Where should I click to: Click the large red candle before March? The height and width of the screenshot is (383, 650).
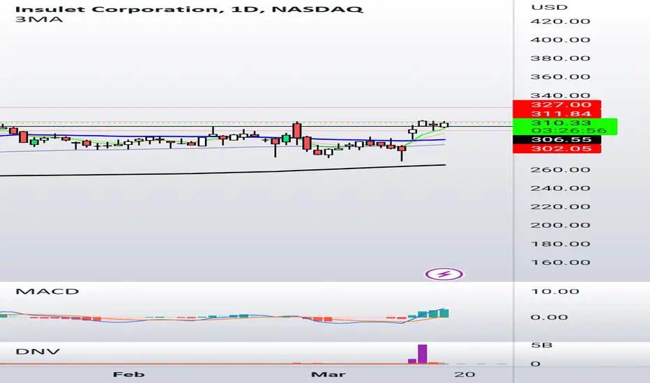(x=297, y=131)
